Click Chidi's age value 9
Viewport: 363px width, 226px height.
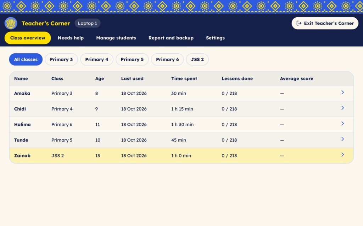96,109
